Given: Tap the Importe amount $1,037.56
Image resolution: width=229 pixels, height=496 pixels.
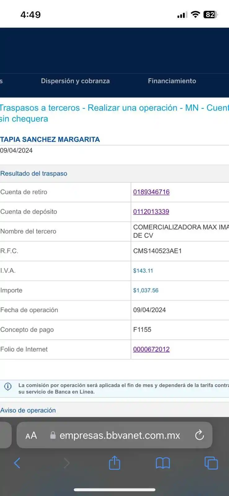Looking at the screenshot, I should pyautogui.click(x=146, y=290).
